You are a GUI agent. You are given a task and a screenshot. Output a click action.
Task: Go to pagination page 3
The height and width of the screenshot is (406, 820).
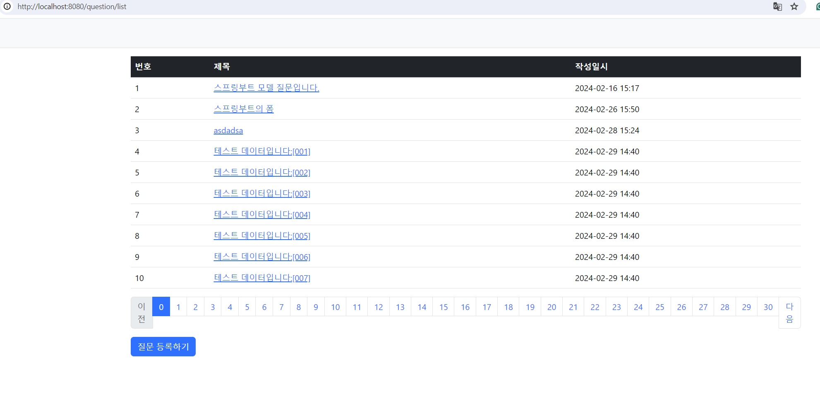click(x=213, y=307)
